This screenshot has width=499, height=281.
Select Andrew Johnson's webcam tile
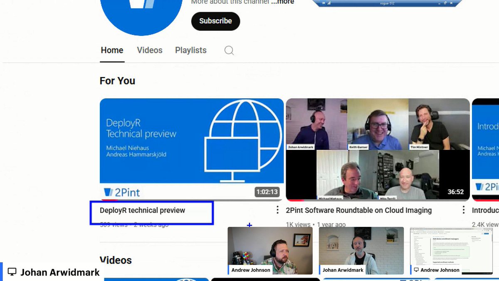[270, 251]
